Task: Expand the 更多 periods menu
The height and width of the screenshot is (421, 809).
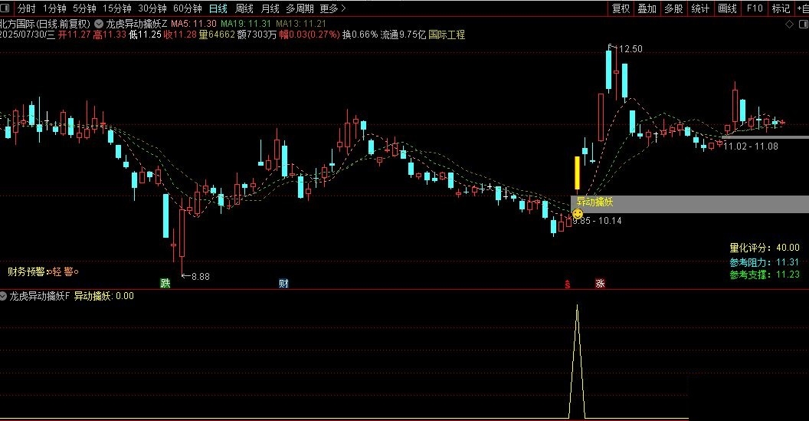Action: click(x=332, y=8)
